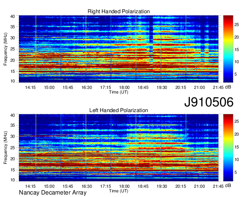Click the 15:45 tick label under the bottom plot
The height and width of the screenshot is (197, 243).
pos(68,186)
